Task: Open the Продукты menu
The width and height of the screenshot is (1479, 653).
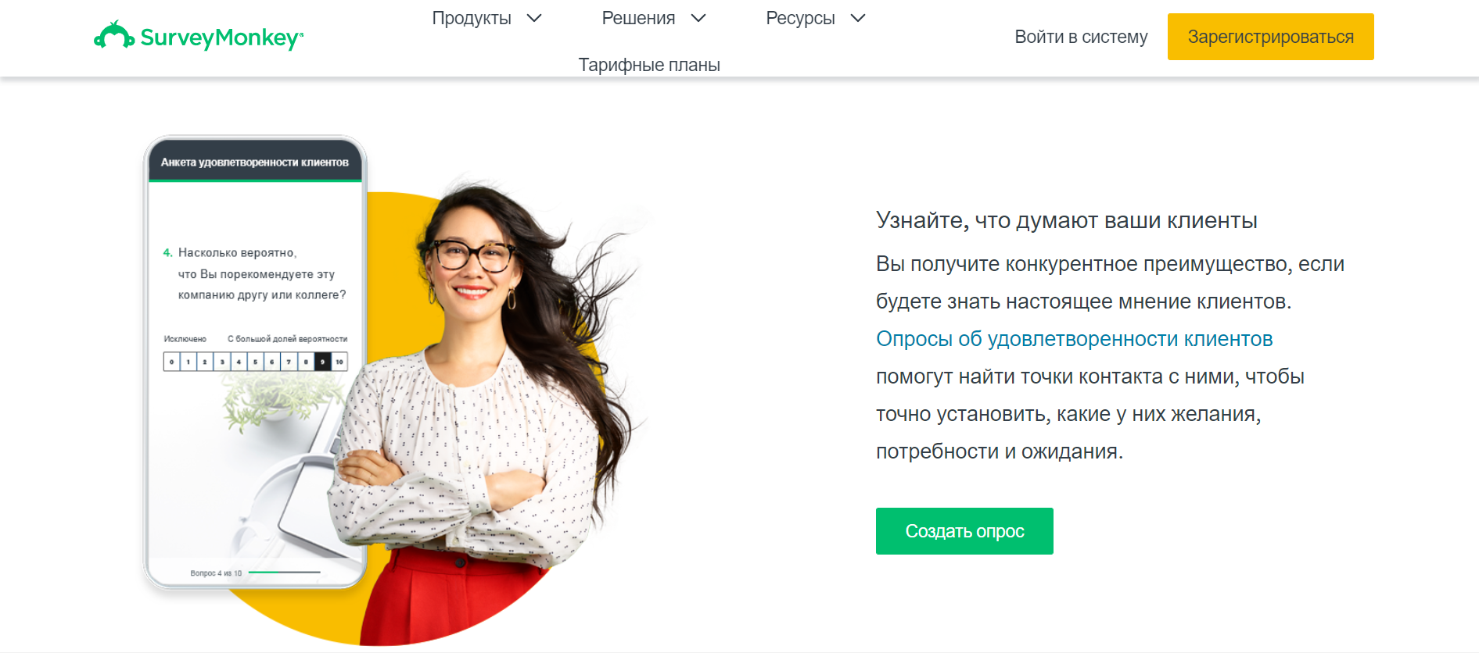Action: [472, 18]
